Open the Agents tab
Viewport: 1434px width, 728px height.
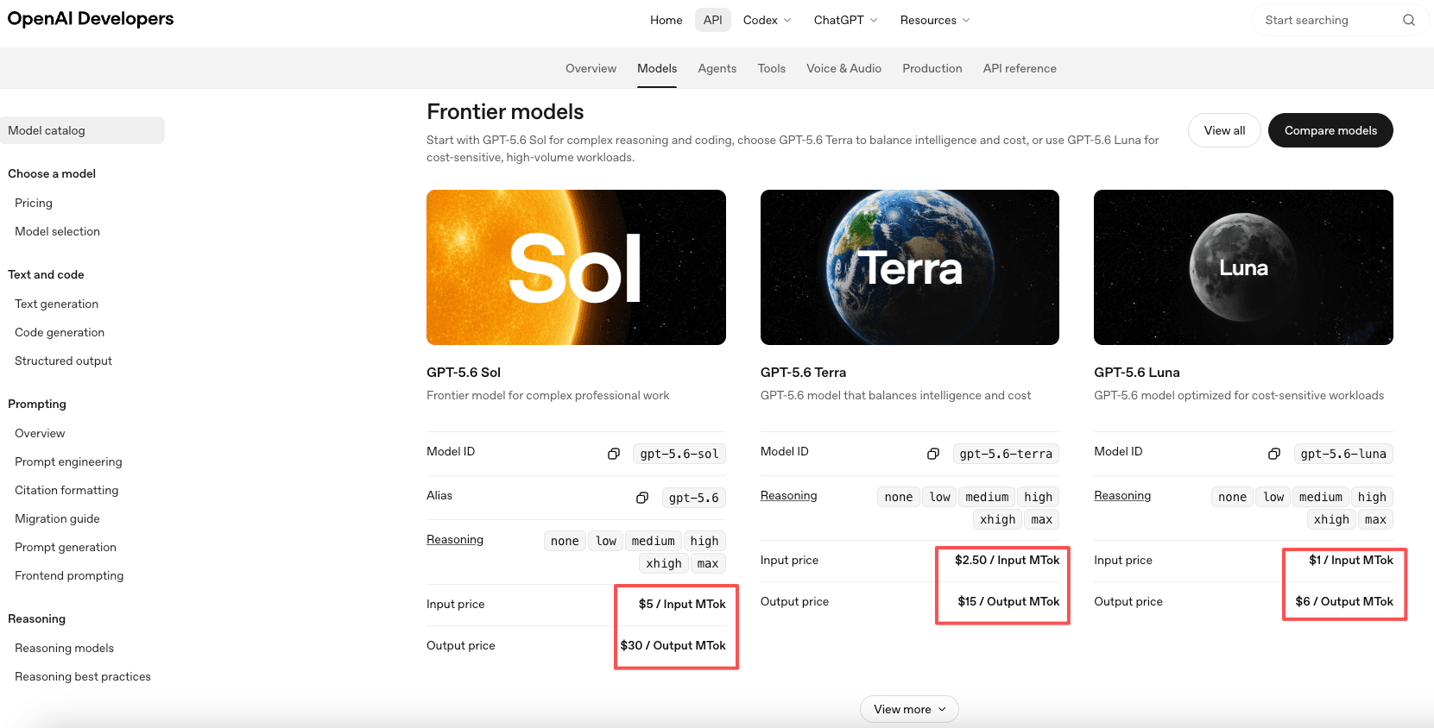point(717,68)
